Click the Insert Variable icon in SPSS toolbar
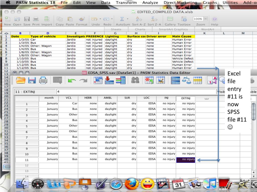The height and width of the screenshot is (192, 257). pyautogui.click(x=160, y=80)
